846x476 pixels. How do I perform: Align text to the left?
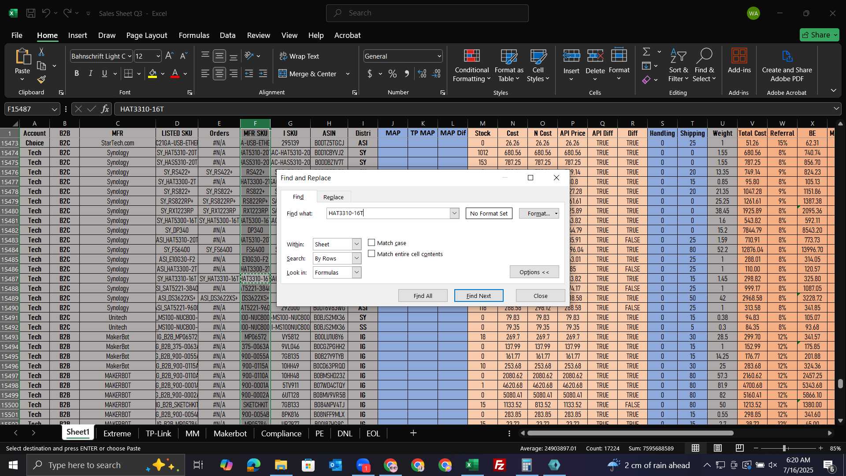coord(205,74)
